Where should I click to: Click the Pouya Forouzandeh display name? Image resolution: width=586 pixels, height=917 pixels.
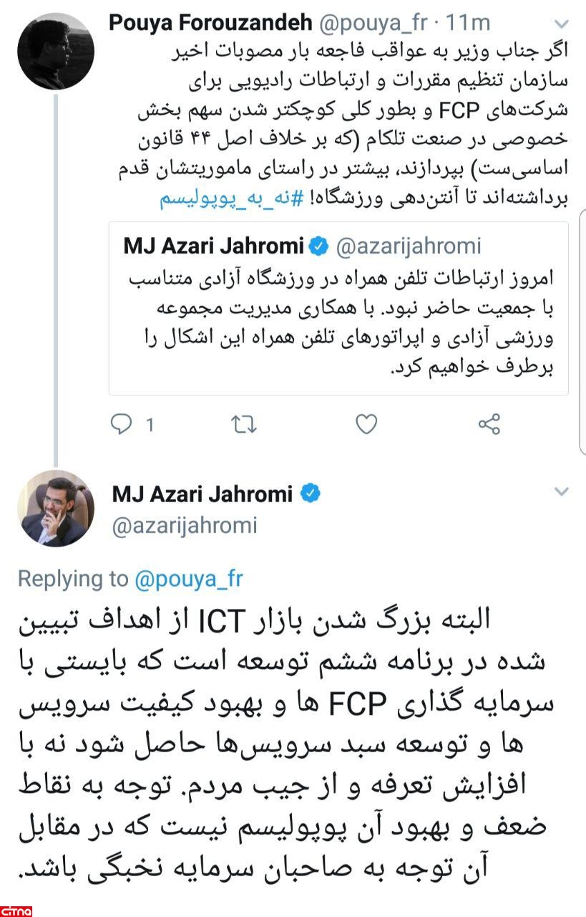(x=210, y=23)
